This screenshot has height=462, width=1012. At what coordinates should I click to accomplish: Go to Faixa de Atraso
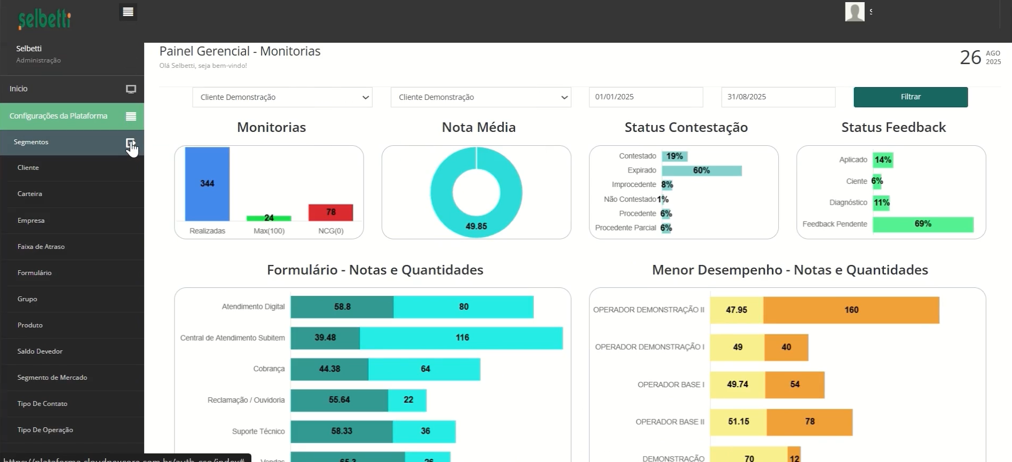coord(41,247)
